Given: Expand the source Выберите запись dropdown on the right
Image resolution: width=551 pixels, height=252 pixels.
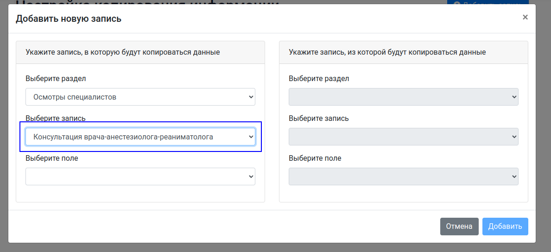Looking at the screenshot, I should click(x=403, y=137).
